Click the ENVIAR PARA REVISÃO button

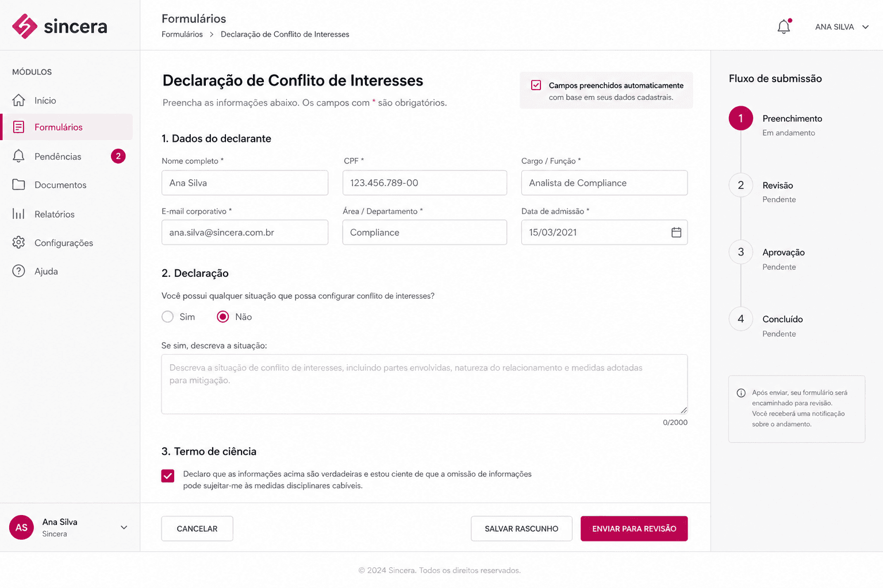tap(634, 529)
